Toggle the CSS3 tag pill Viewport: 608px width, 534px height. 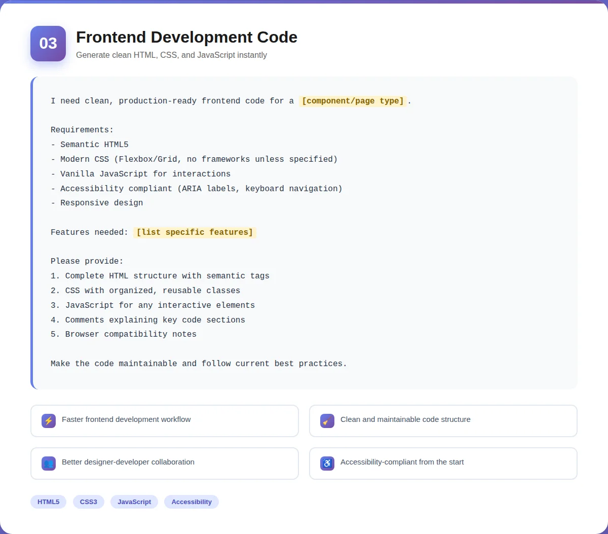tap(88, 502)
